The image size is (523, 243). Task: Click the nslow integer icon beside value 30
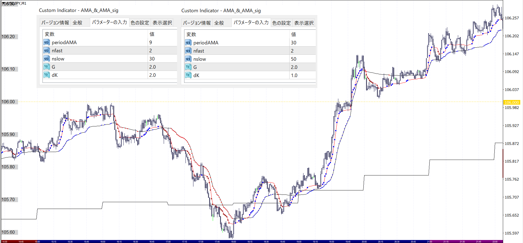point(46,59)
